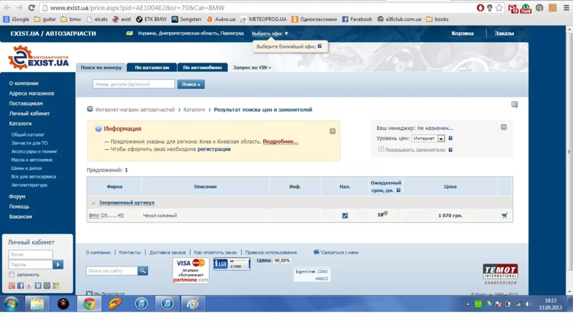
Task: Sign in with Google Plus icon
Action: tap(12, 286)
